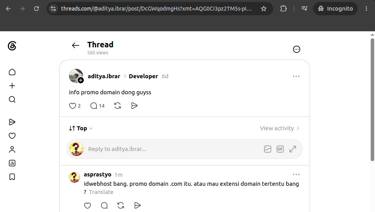The image size is (375, 212).
Task: Open the Top sort dropdown
Action: pos(81,128)
